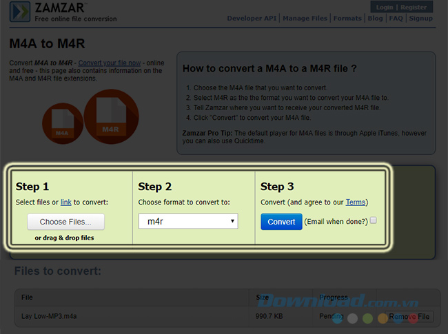Click the 'Zamzar Pro Tip:' text
This screenshot has width=448, height=334.
207,133
